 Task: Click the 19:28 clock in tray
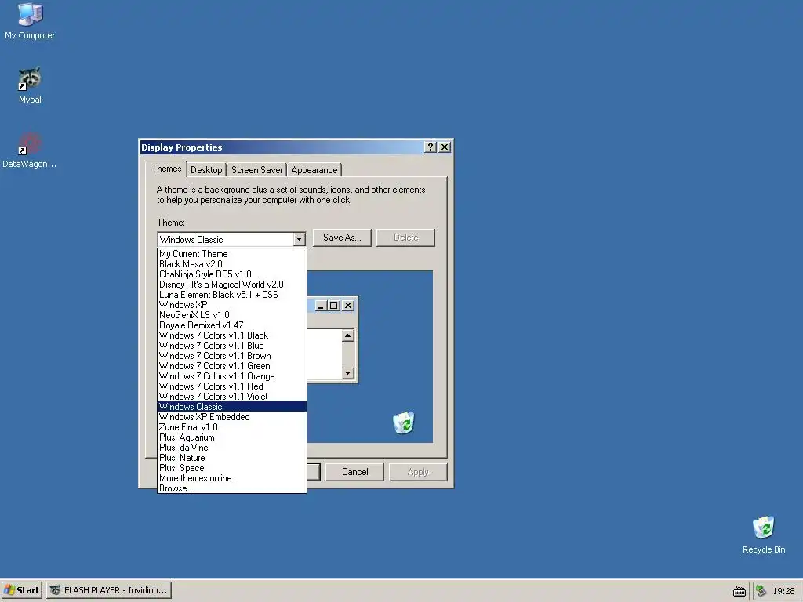tap(783, 591)
